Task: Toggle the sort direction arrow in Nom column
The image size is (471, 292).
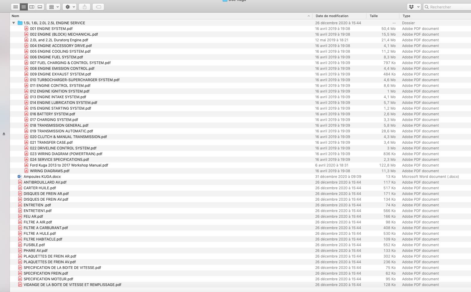Action: click(309, 16)
